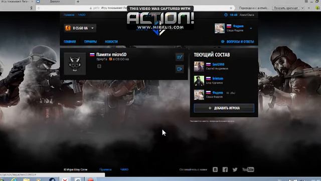Screen dimensions: 321x181
Task: Open the CS:GO game selector dropdown
Action: click(x=80, y=28)
